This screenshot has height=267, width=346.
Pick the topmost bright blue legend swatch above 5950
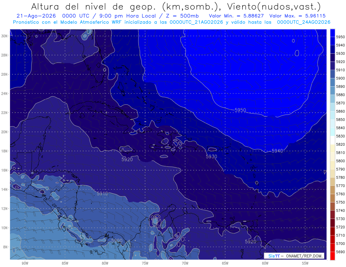tap(332, 33)
